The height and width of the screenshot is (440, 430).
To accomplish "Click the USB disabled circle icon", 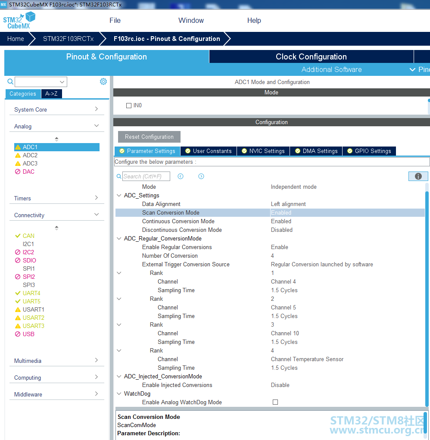I will pos(18,334).
